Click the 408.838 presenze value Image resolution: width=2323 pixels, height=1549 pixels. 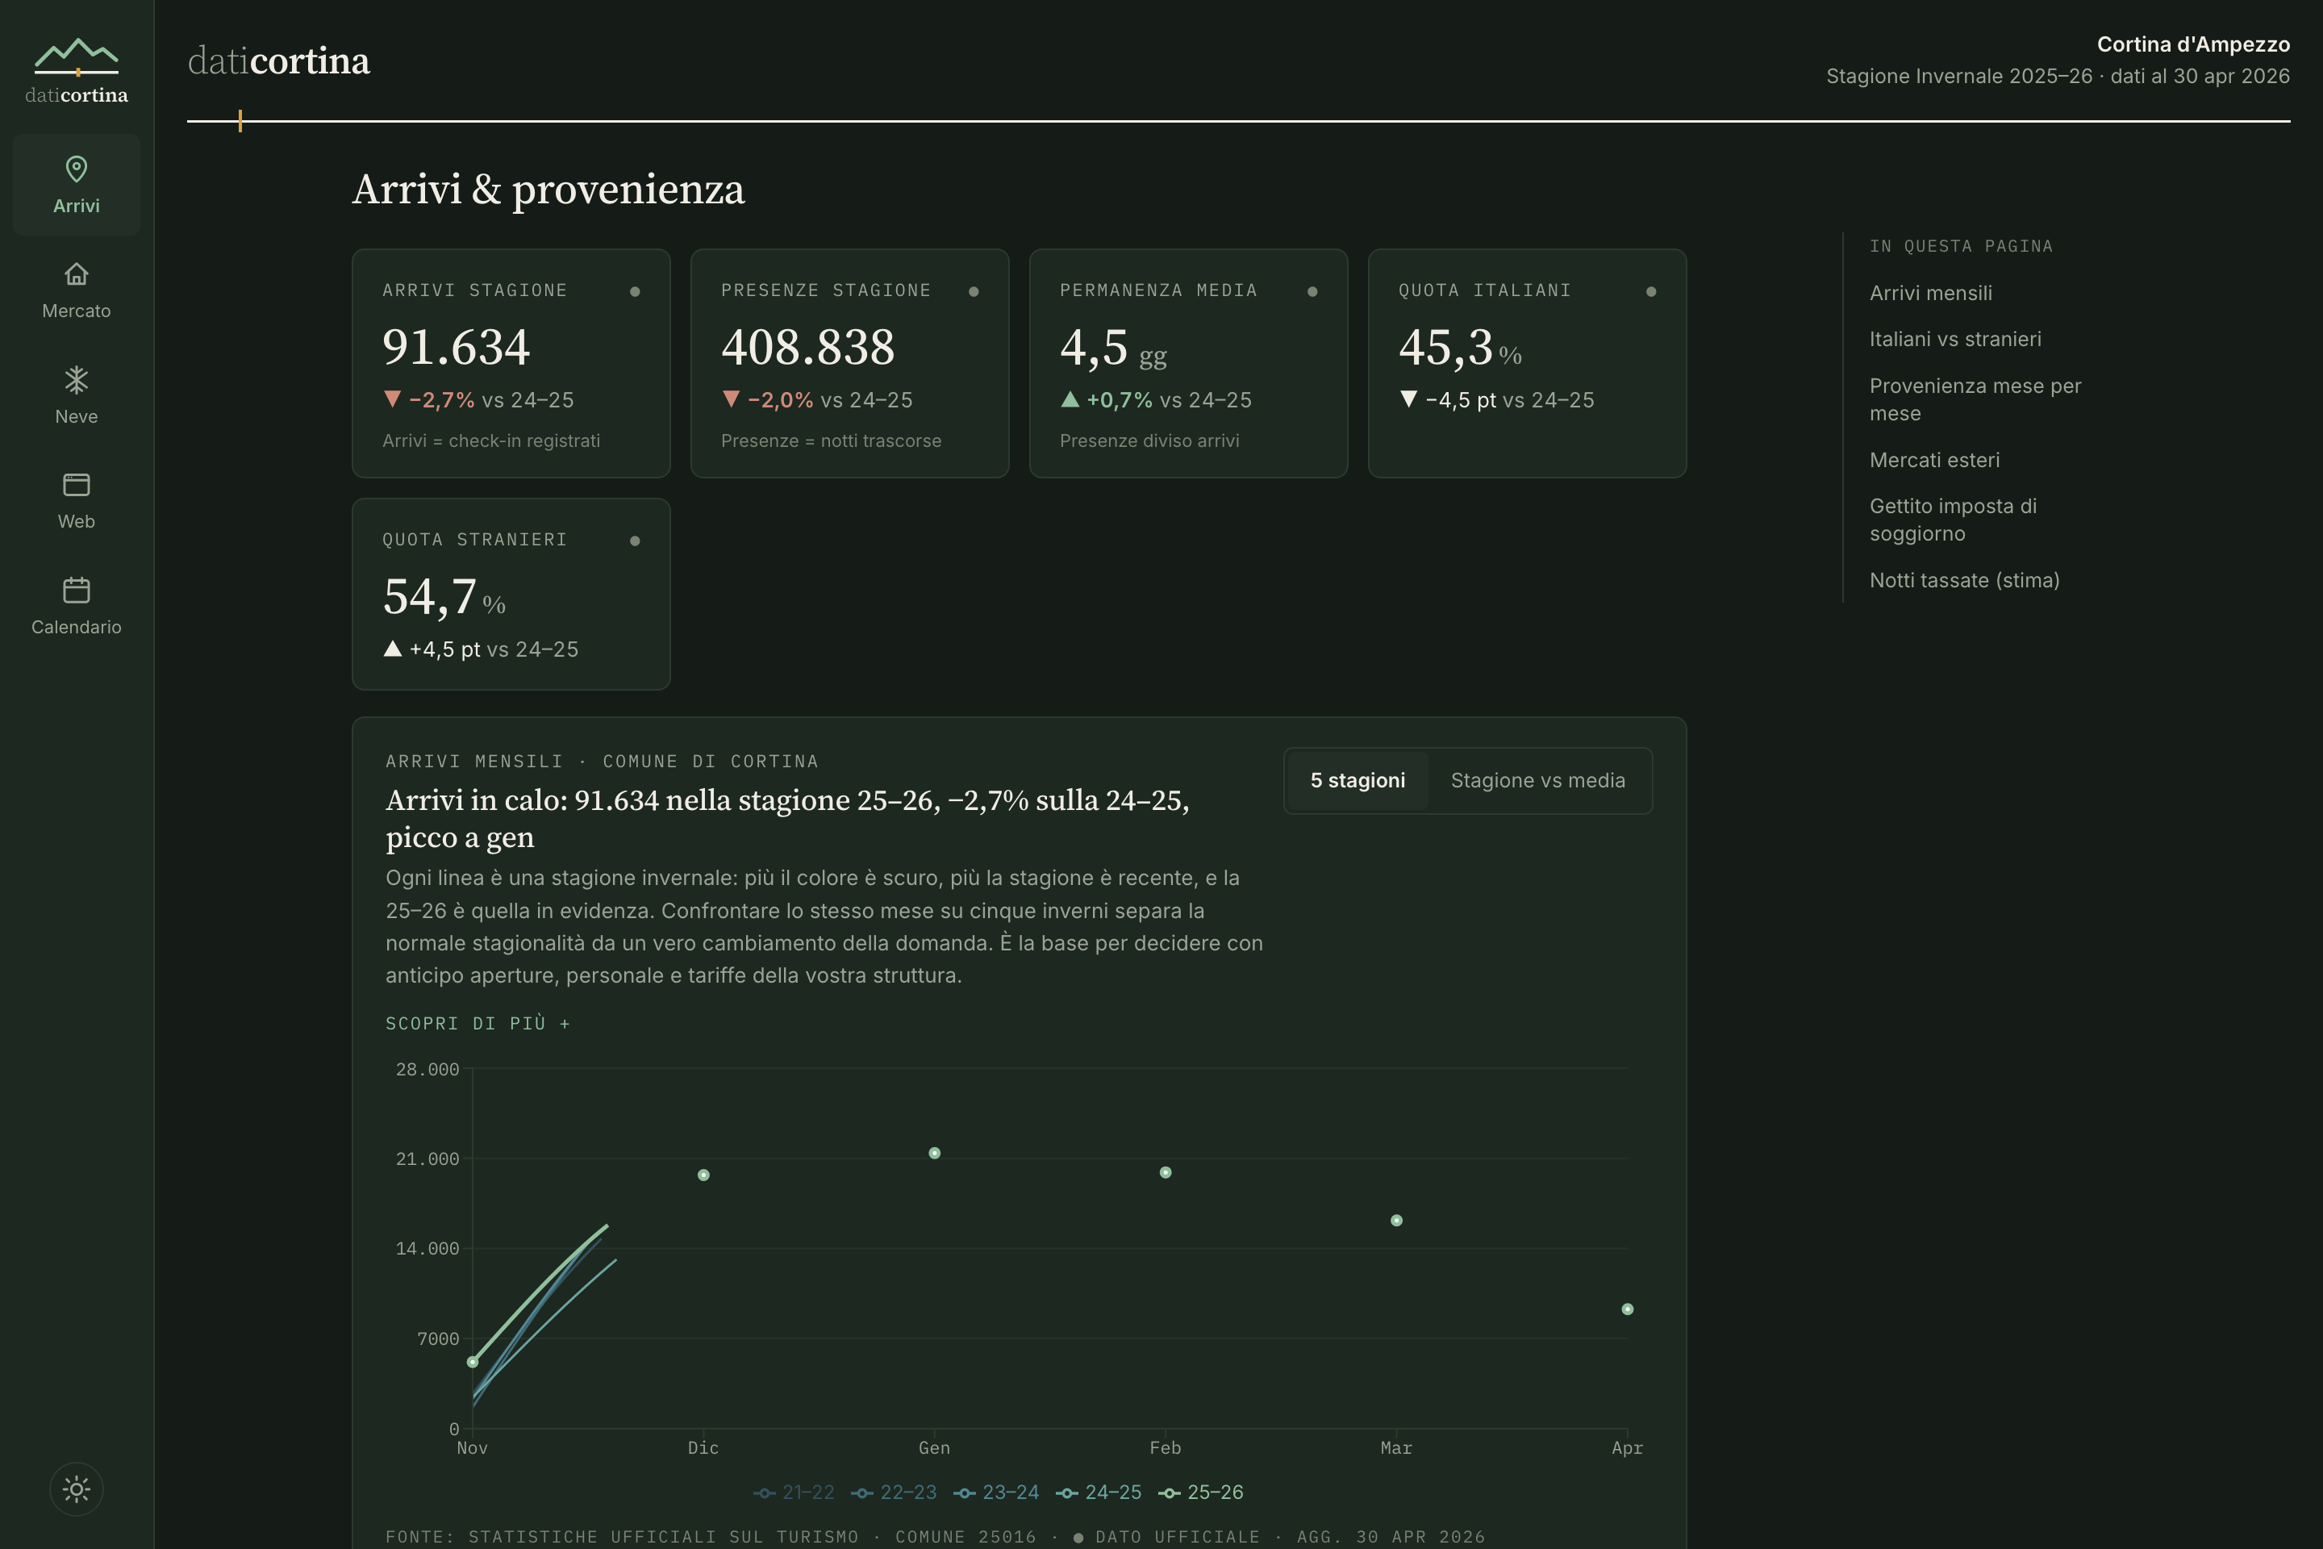(808, 347)
